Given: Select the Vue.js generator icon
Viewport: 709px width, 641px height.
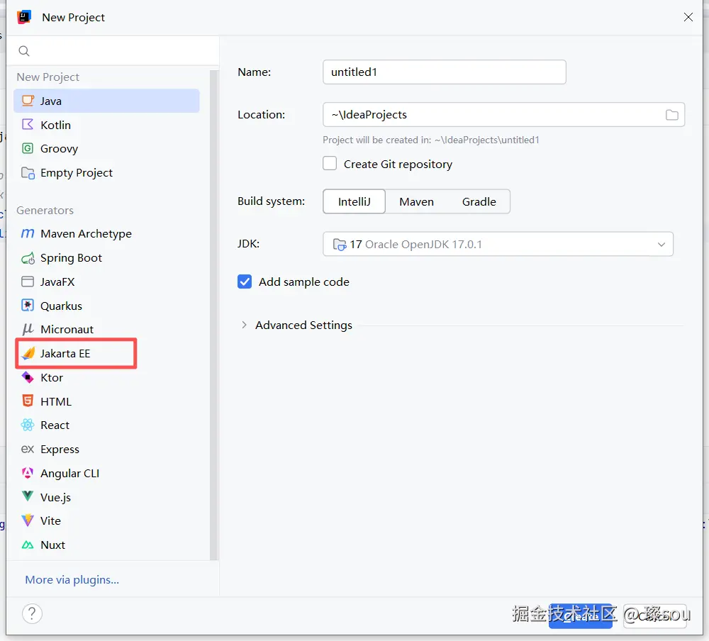Looking at the screenshot, I should [28, 497].
